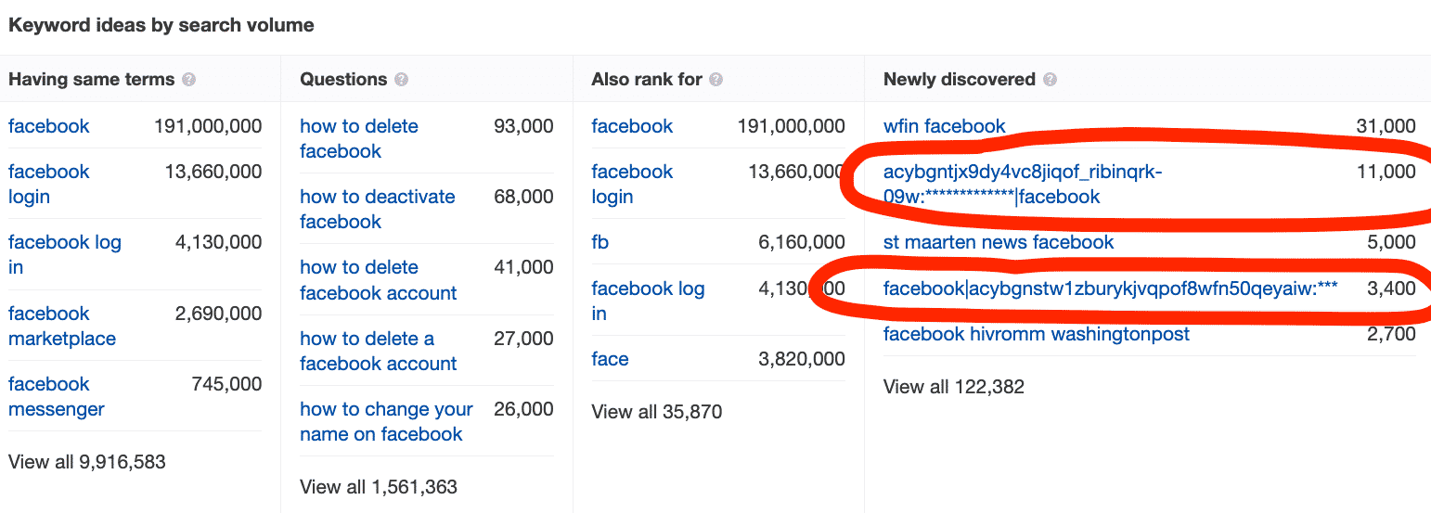Open how to change your name on facebook
Viewport: 1431px width, 513px height.
386,421
